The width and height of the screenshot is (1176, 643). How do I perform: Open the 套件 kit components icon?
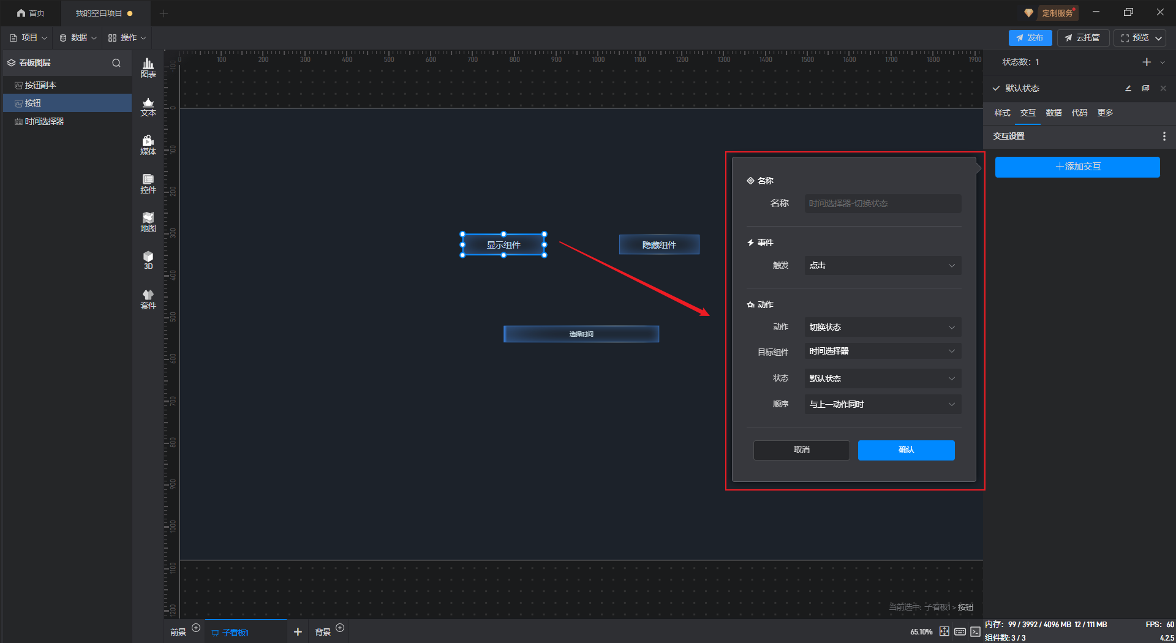(148, 299)
